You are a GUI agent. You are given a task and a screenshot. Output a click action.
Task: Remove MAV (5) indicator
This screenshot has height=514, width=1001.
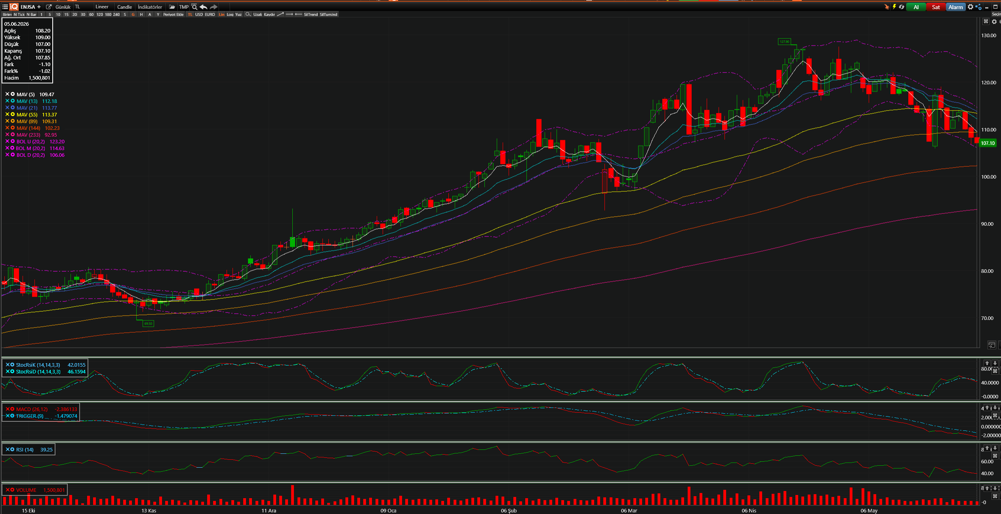coord(7,94)
